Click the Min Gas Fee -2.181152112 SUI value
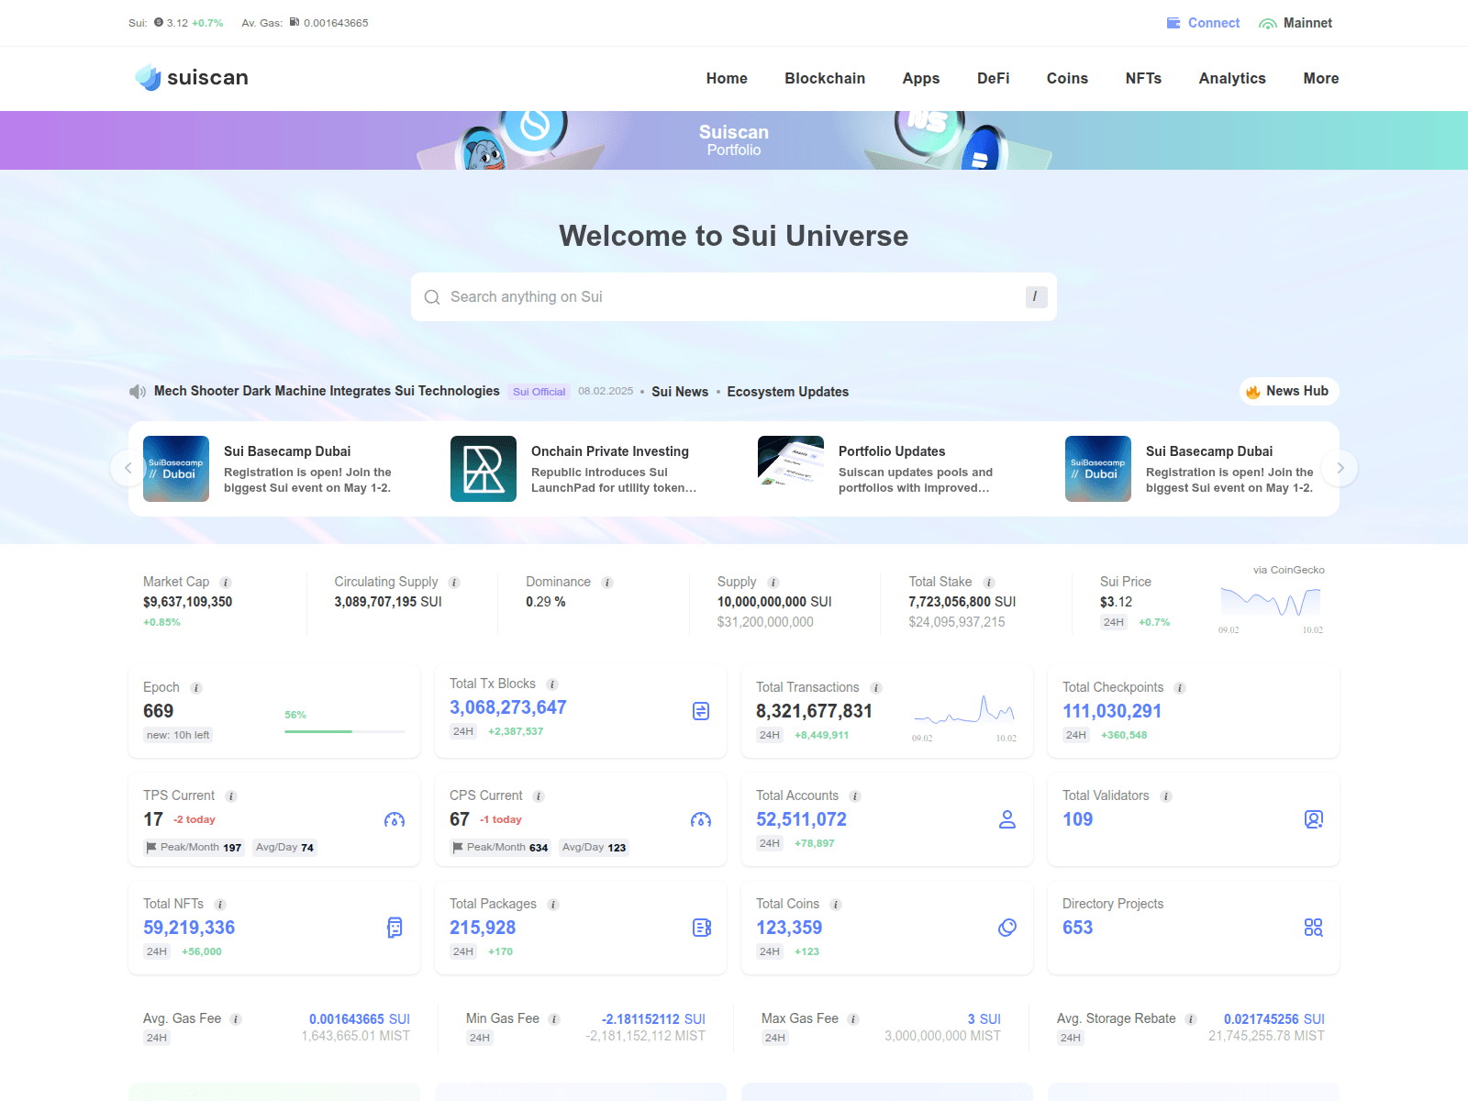Image resolution: width=1468 pixels, height=1101 pixels. coord(653,1019)
